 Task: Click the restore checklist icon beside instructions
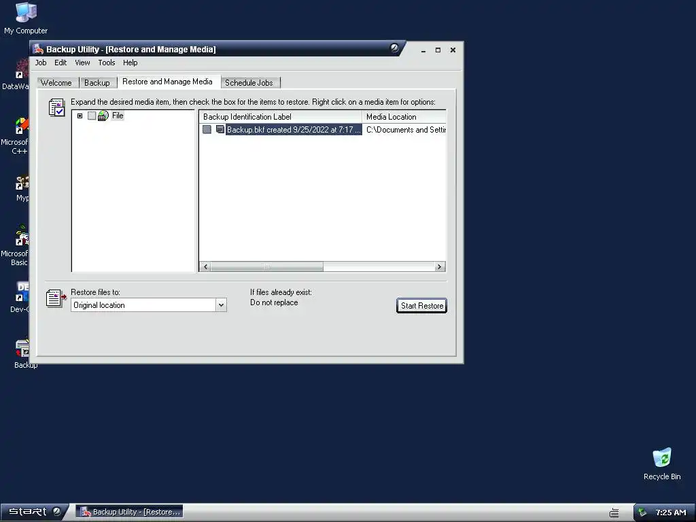point(57,108)
